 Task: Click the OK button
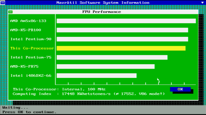[x=180, y=89]
